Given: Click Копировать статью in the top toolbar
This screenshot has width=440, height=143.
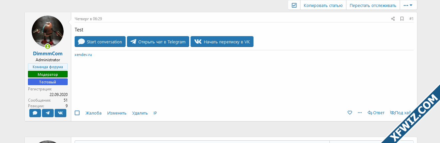Looking at the screenshot, I should (323, 5).
